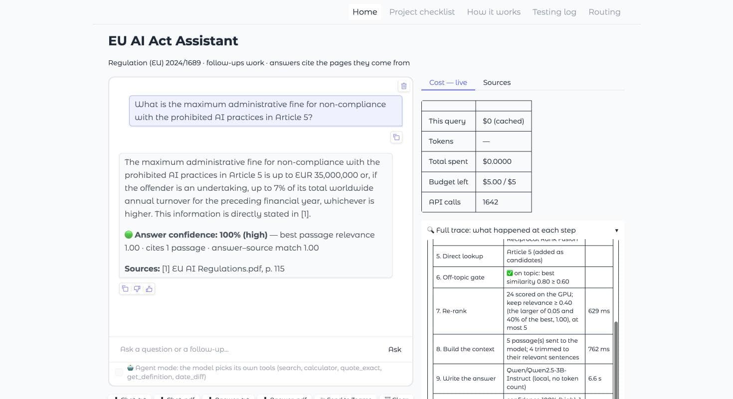
Task: Click the 762 ms timing cell
Action: click(599, 349)
